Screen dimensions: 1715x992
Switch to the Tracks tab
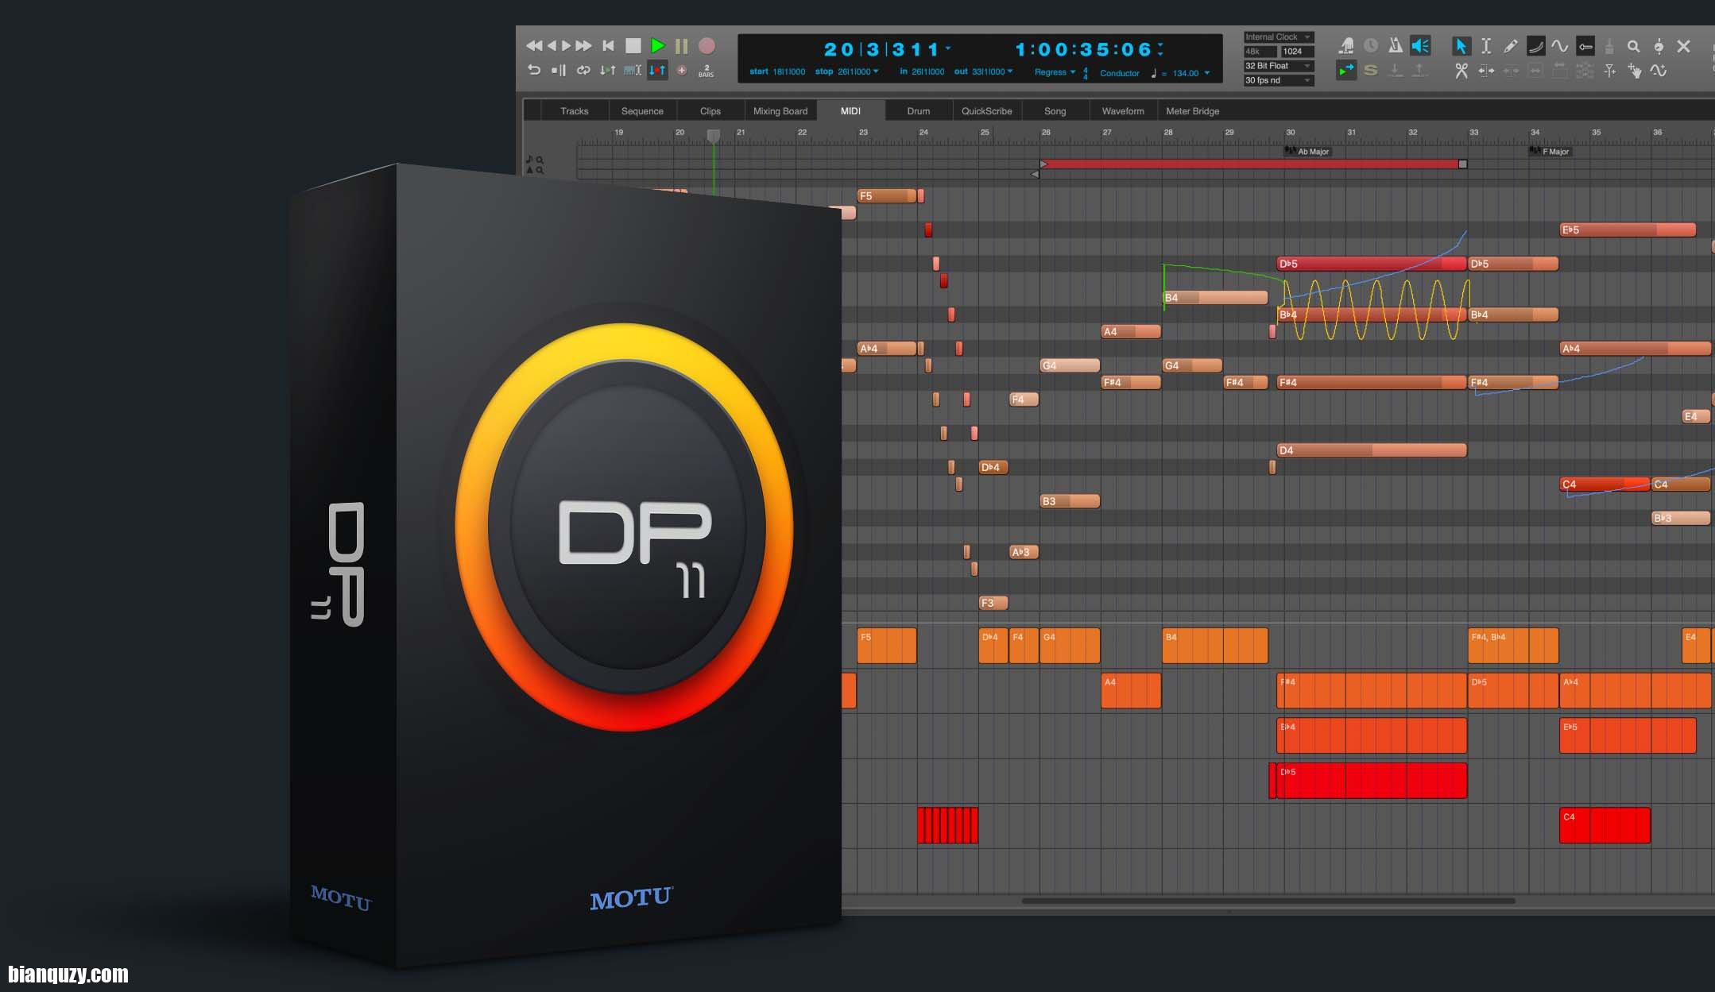pos(574,111)
